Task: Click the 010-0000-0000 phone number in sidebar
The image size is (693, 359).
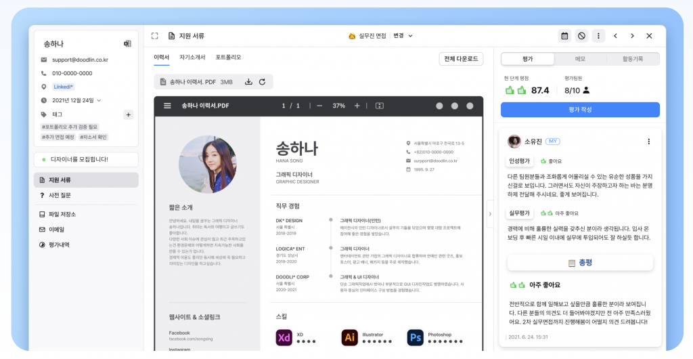Action: point(72,73)
